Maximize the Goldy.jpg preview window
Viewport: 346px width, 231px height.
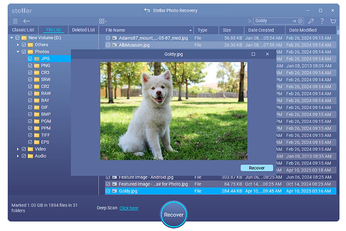click(253, 54)
